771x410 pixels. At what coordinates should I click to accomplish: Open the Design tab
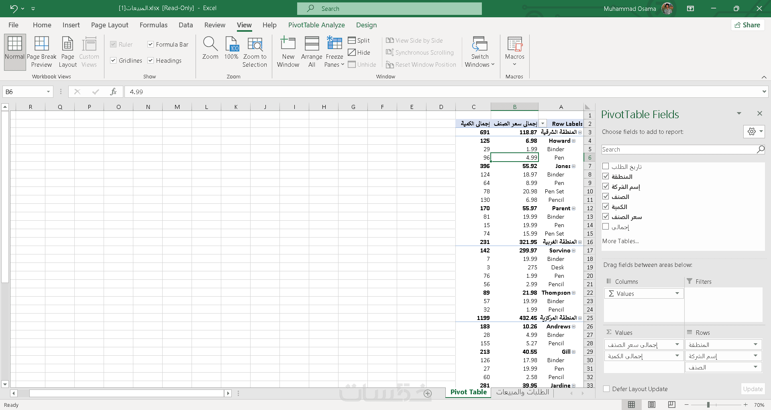pyautogui.click(x=366, y=25)
